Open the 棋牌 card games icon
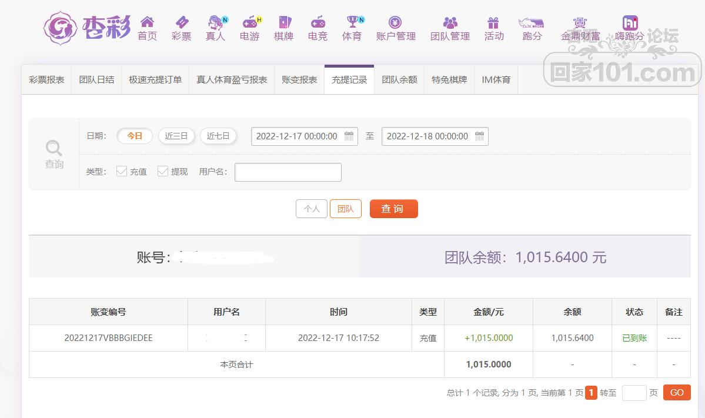The width and height of the screenshot is (705, 418). pos(283,23)
